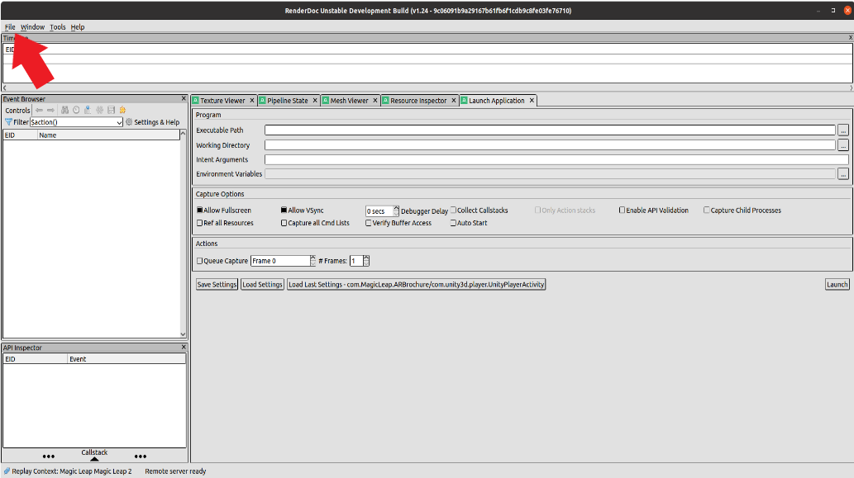This screenshot has width=854, height=478.
Task: Click the Executable Path browse button
Action: pos(844,130)
